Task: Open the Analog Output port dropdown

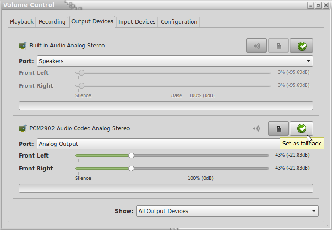Action: coord(175,144)
